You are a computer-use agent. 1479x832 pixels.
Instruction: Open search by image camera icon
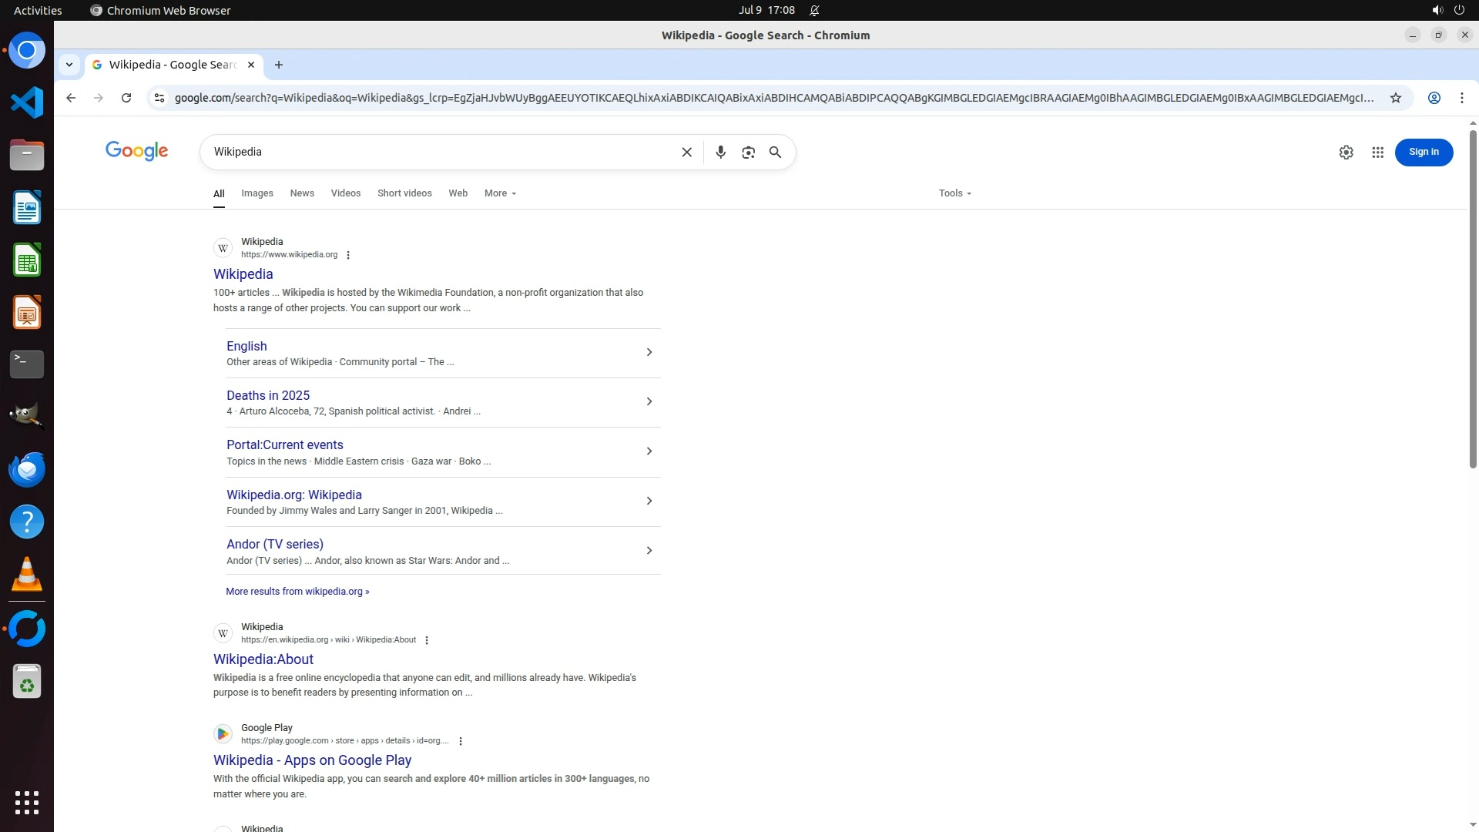point(748,153)
